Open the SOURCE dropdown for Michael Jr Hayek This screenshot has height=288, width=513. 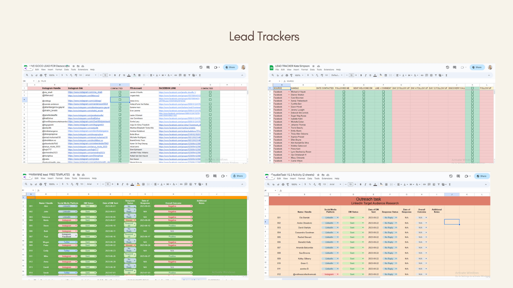289,91
